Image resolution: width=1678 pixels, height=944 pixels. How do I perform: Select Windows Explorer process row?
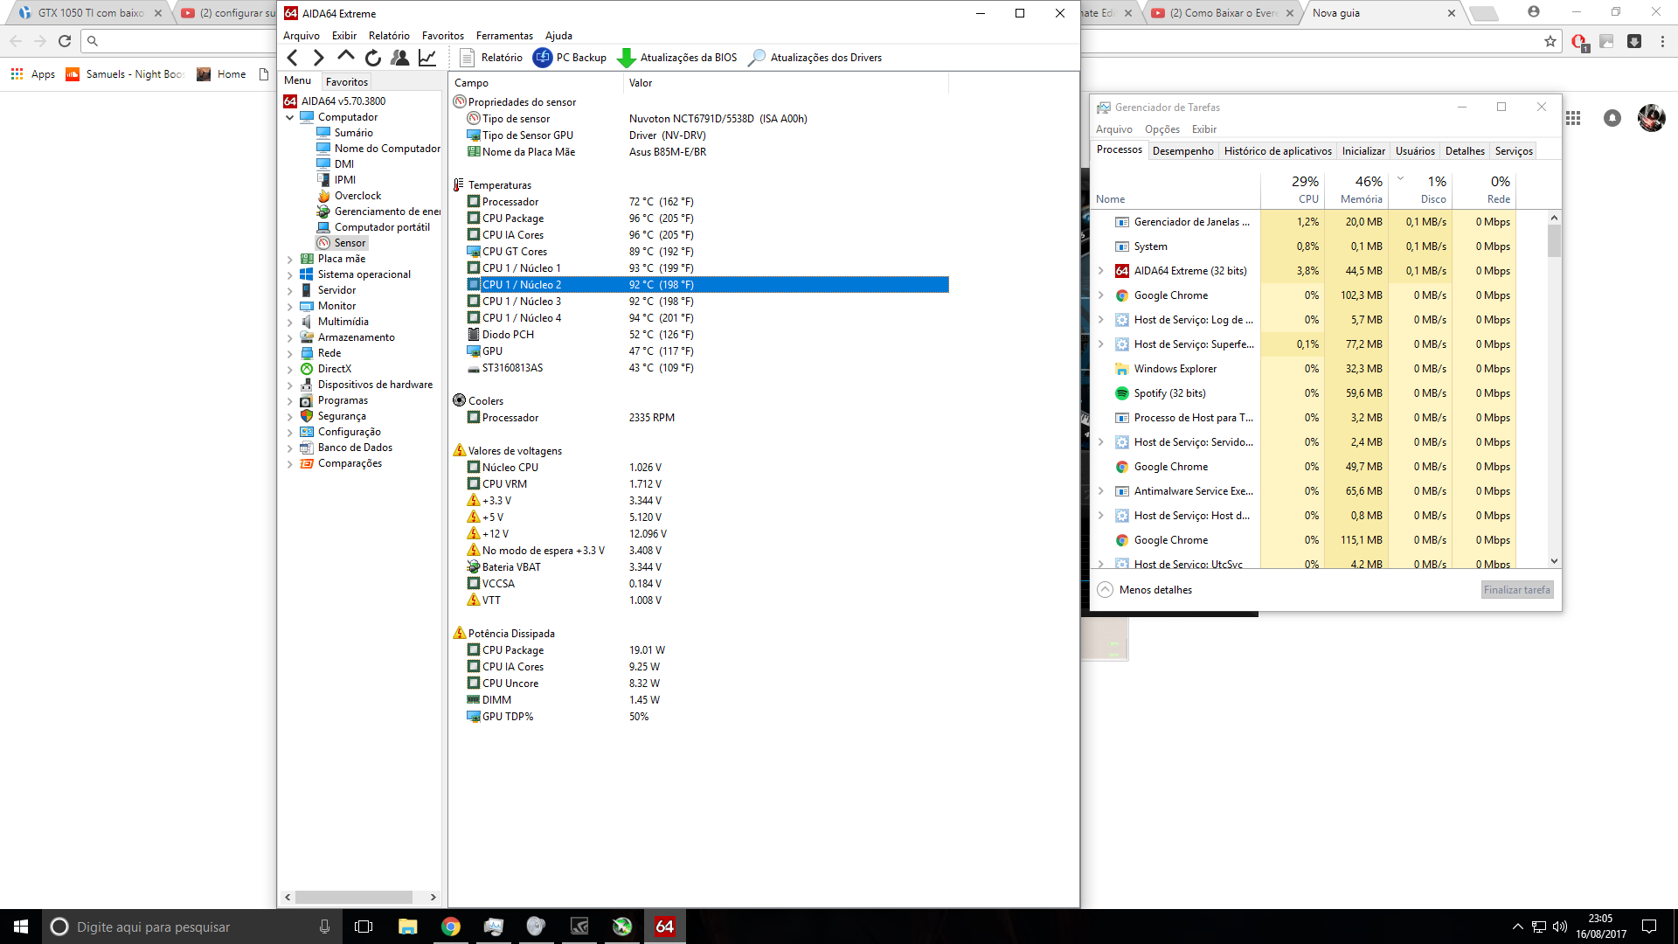click(x=1302, y=369)
